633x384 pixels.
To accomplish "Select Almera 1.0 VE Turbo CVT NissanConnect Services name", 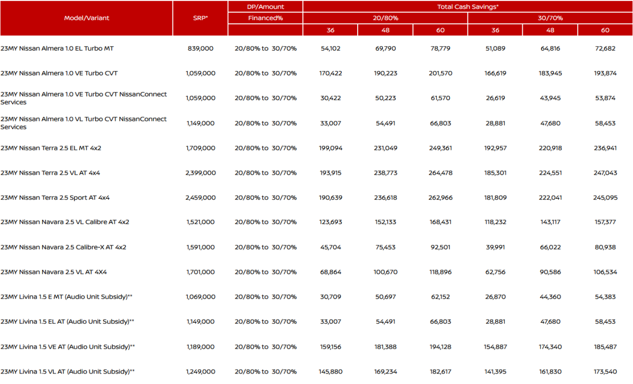I will pos(83,98).
